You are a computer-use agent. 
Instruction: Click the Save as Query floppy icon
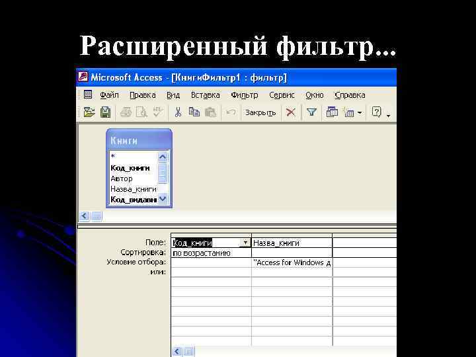pos(105,112)
